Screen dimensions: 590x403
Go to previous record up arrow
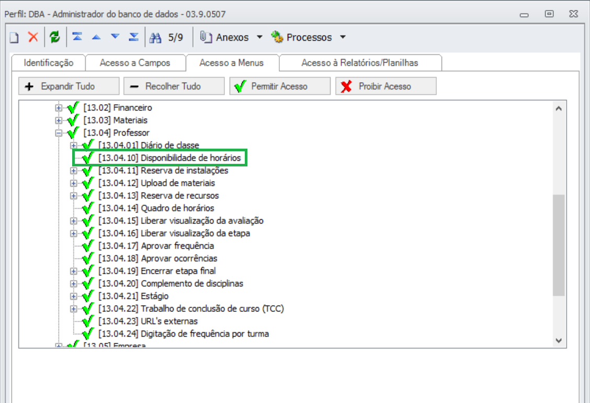pos(96,37)
